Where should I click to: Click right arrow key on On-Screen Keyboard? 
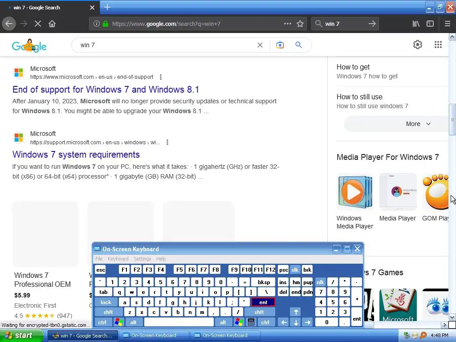point(308,322)
